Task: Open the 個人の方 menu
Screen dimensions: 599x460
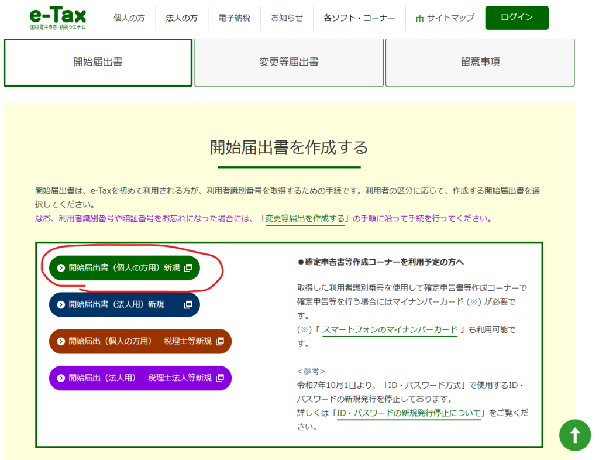Action: [x=129, y=18]
